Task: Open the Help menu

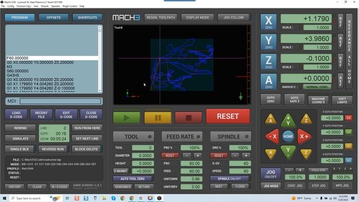Action: click(82, 6)
